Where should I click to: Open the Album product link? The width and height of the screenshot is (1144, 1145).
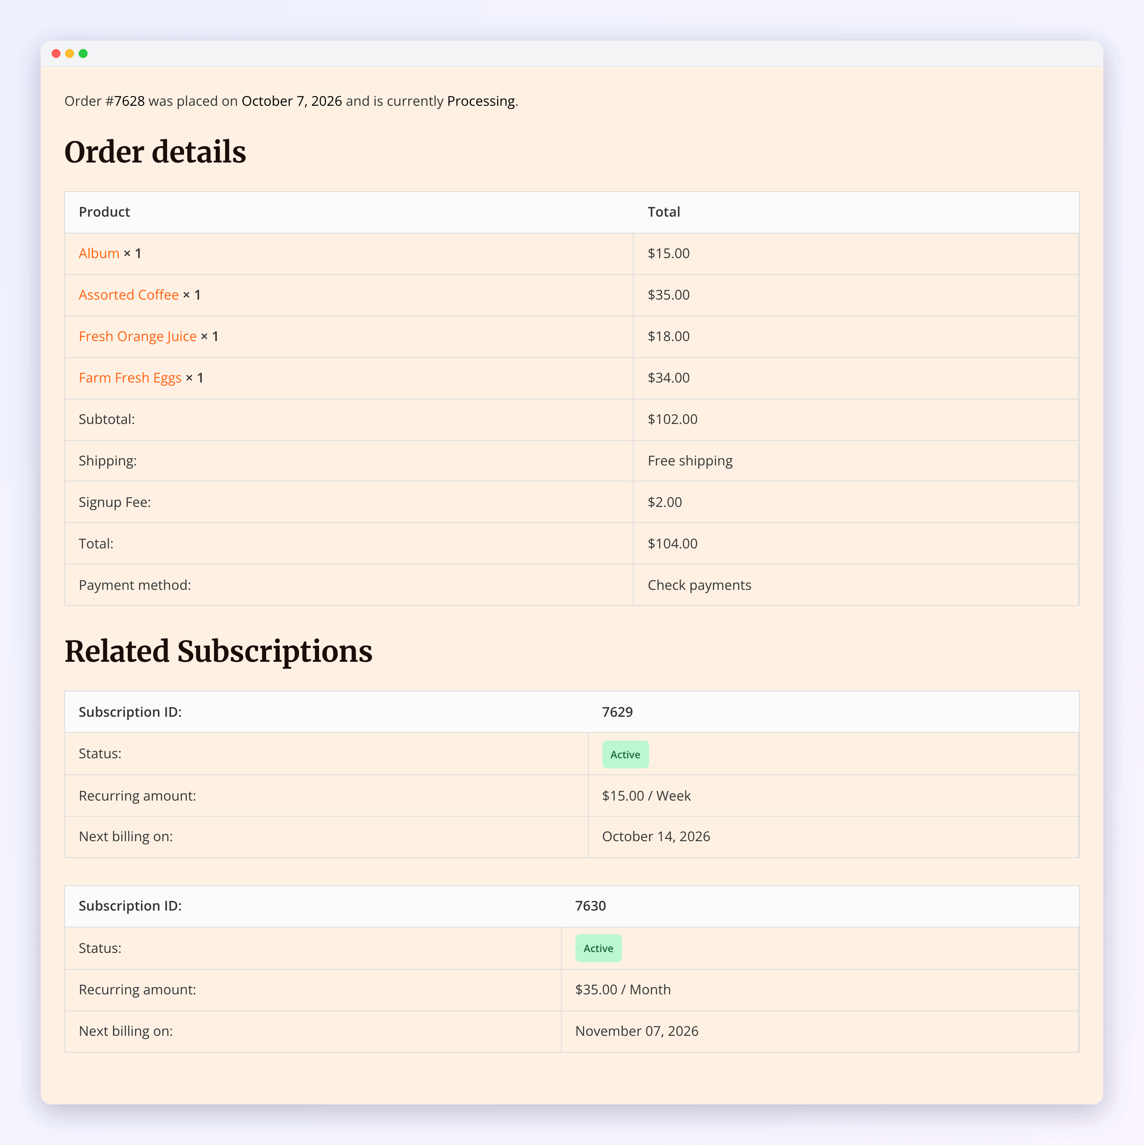tap(99, 253)
